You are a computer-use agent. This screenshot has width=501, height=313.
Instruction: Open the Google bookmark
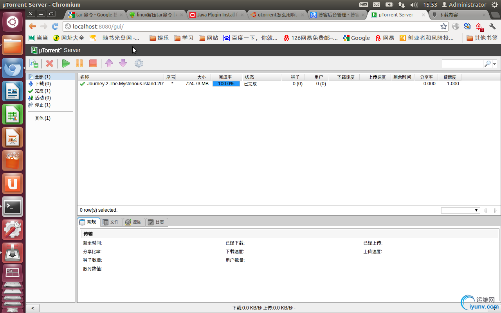357,38
